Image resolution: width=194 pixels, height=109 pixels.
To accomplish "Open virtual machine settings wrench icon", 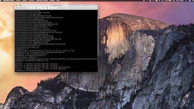I will pos(29,8).
